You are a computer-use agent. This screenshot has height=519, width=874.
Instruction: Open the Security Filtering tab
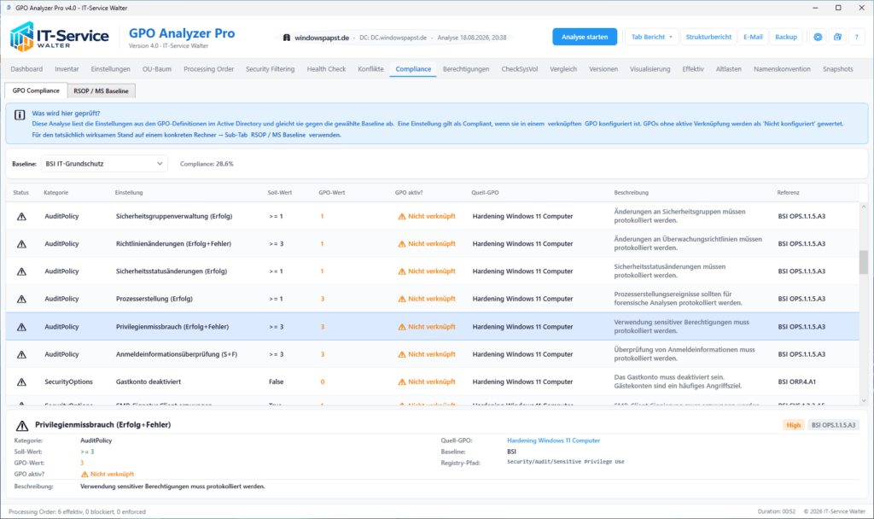[x=270, y=69]
